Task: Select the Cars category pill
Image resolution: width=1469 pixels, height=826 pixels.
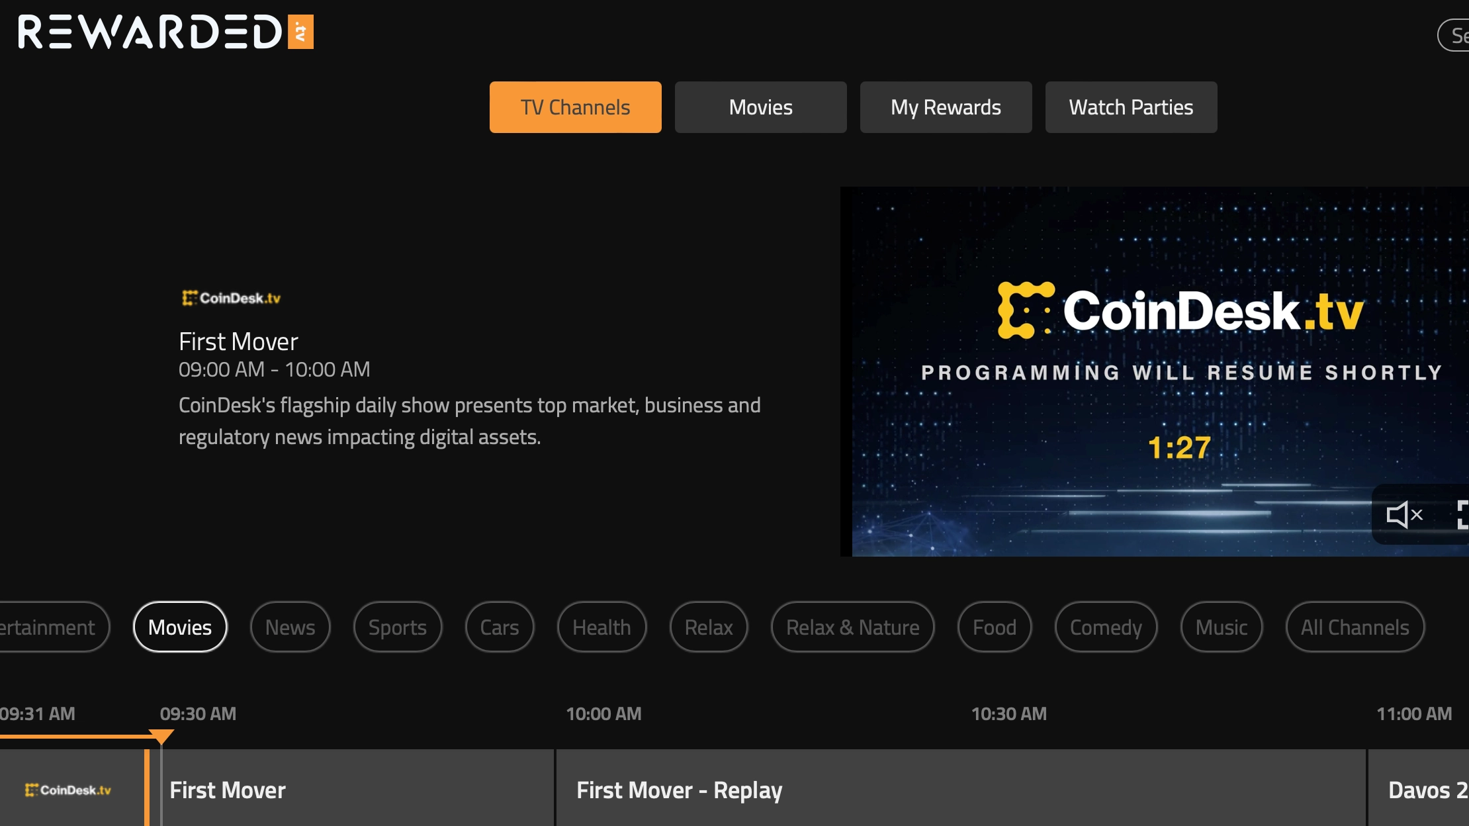Action: (499, 627)
